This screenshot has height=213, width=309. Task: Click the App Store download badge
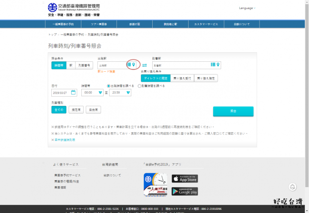[184, 178]
